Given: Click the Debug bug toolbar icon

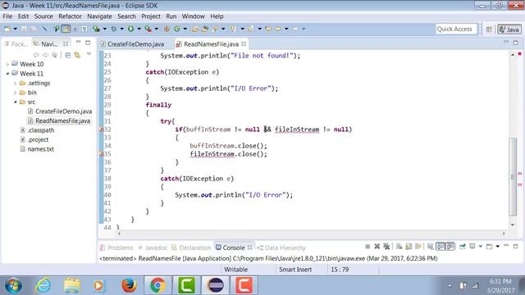Looking at the screenshot, I should [x=113, y=29].
